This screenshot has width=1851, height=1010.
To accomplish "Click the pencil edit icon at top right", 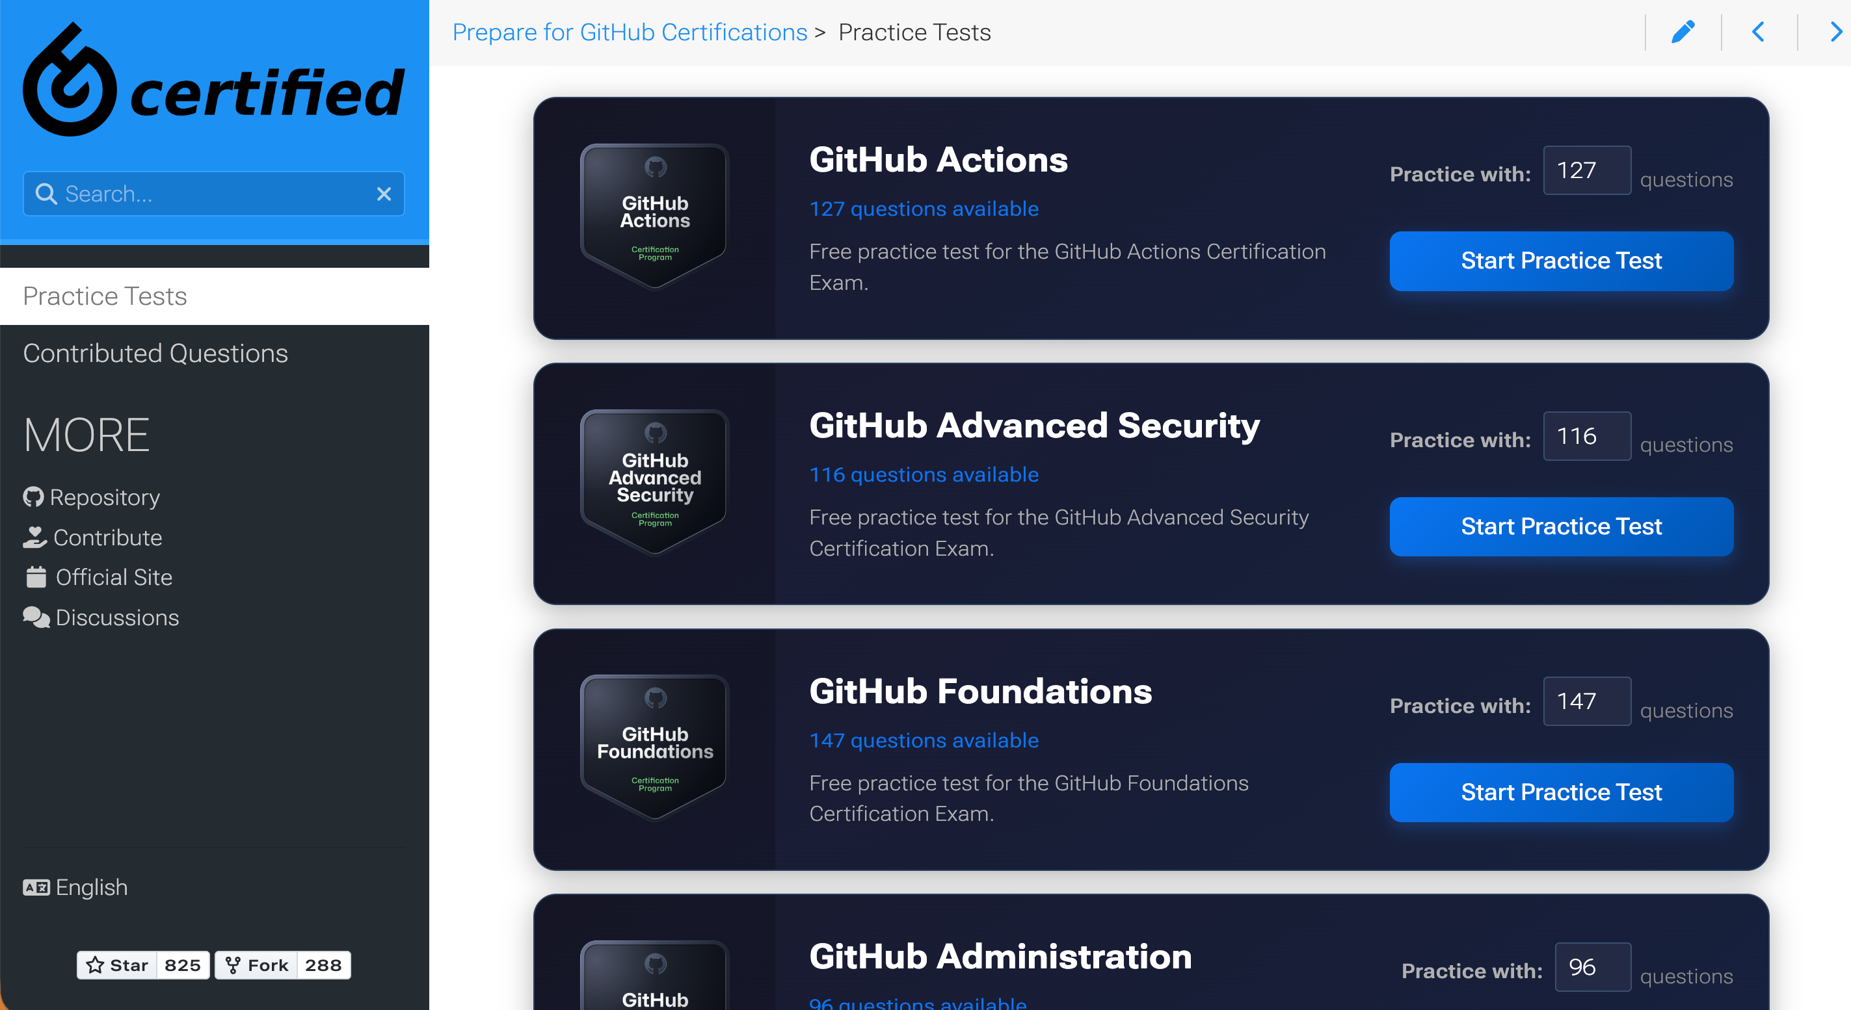I will point(1684,32).
